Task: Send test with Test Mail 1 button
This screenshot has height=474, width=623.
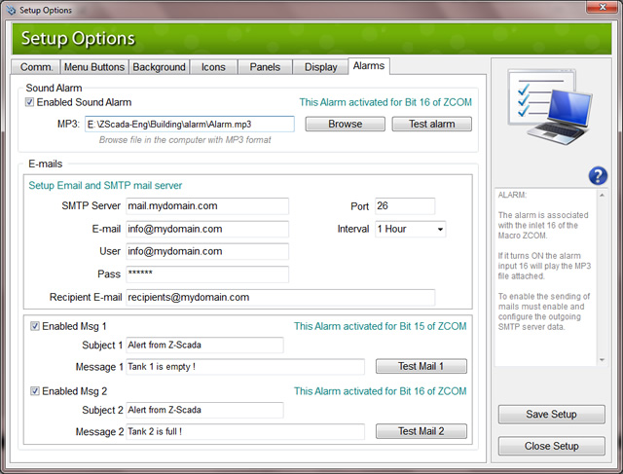Action: coord(421,367)
